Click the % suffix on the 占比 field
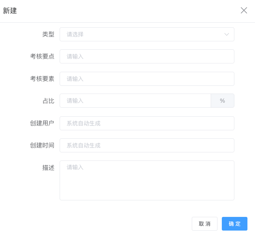 click(x=222, y=101)
